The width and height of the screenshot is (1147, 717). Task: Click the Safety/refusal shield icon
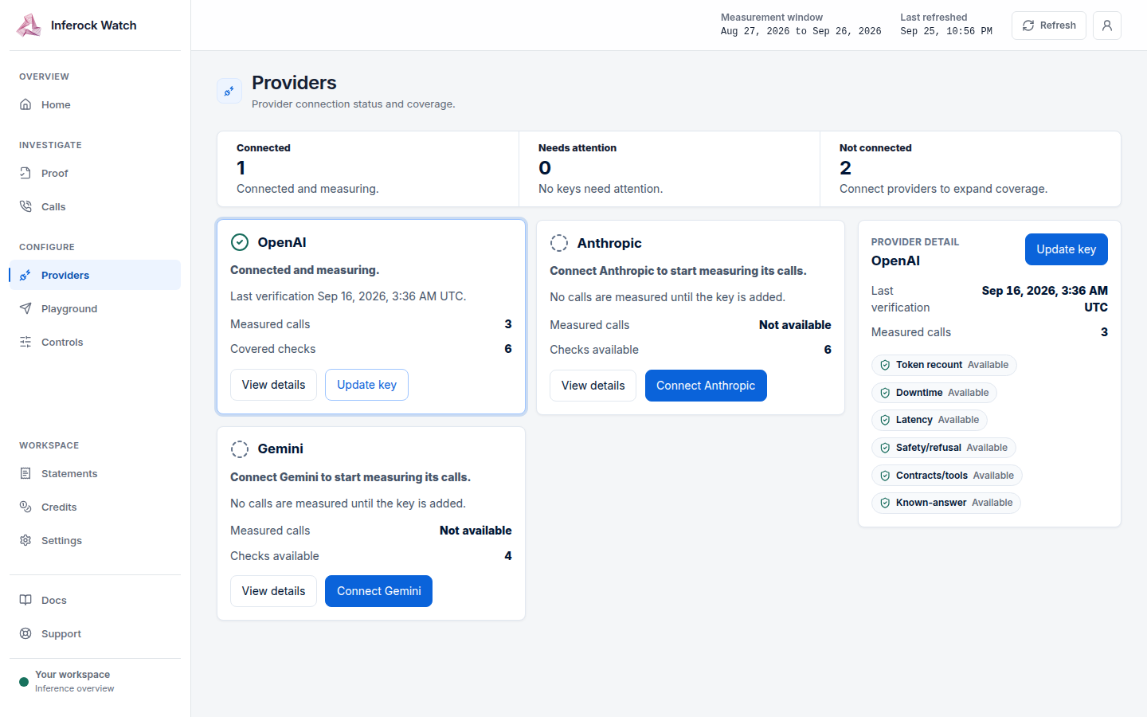885,448
